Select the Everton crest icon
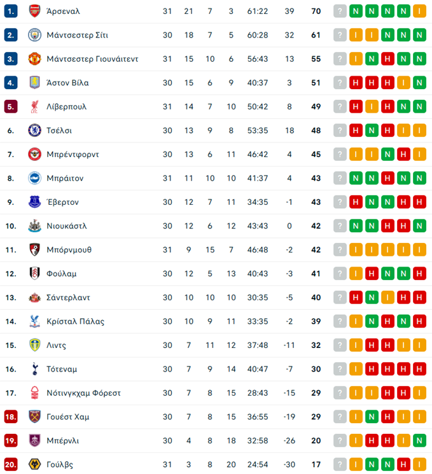The image size is (432, 474). pos(34,202)
